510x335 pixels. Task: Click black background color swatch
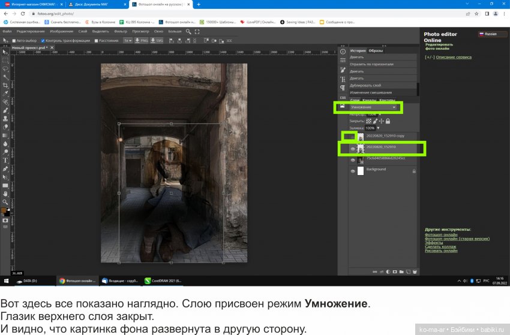8,214
